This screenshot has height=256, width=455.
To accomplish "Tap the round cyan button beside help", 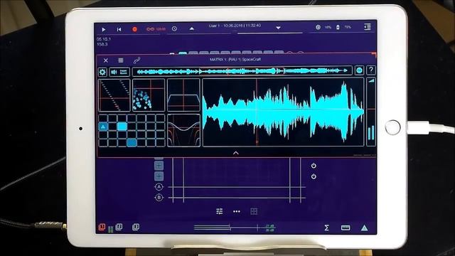I will pyautogui.click(x=359, y=70).
